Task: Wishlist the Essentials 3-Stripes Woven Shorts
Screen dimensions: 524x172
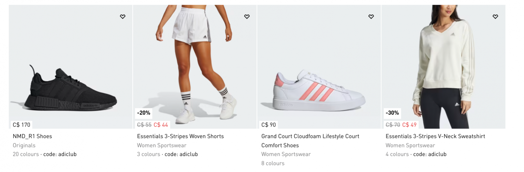Action: tap(247, 16)
